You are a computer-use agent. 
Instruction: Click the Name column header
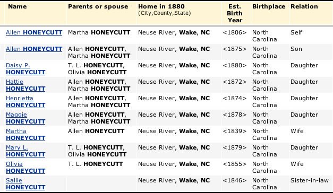click(x=18, y=6)
